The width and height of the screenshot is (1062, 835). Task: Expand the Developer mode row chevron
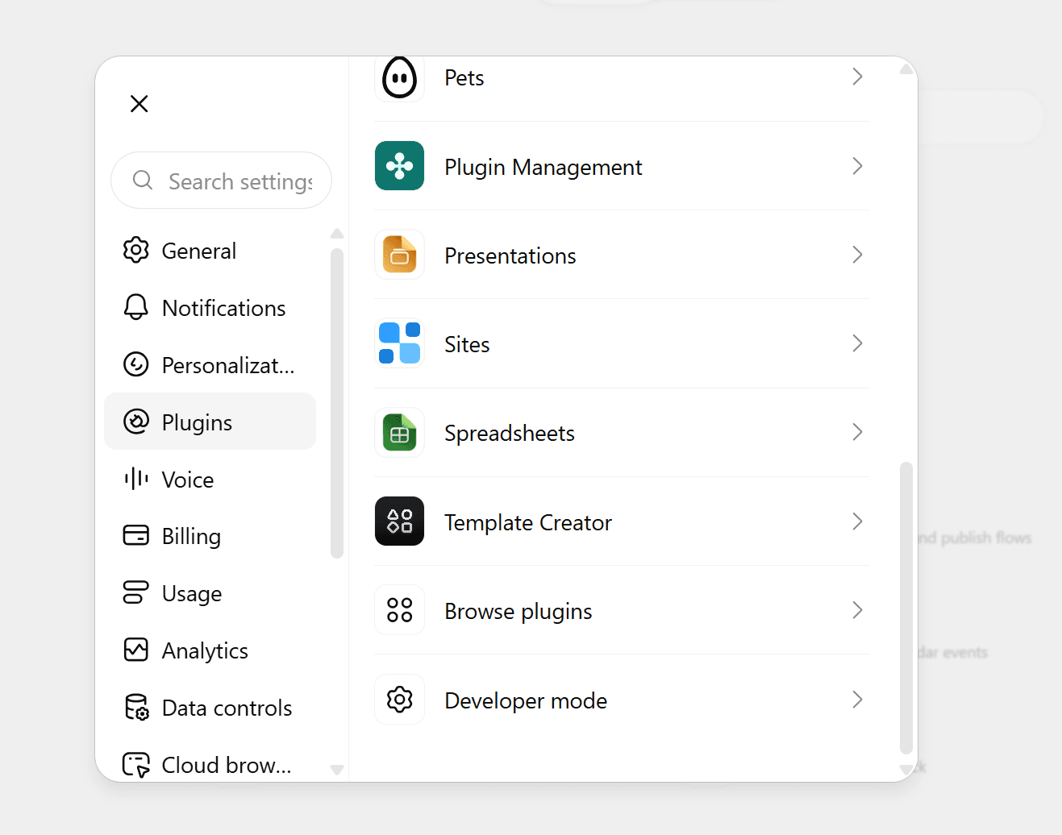(x=857, y=700)
